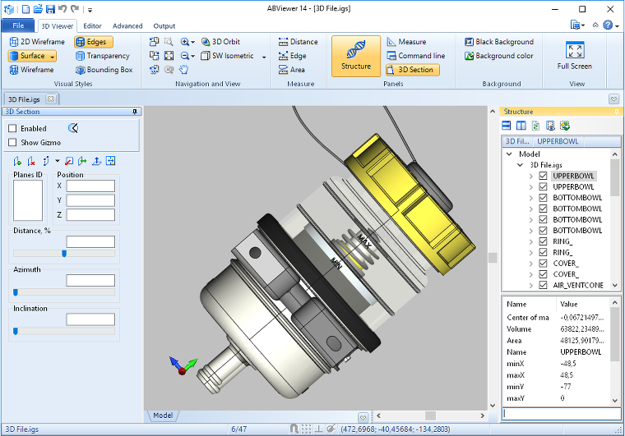The height and width of the screenshot is (436, 625).
Task: Collapse the Model tree node
Action: tap(509, 154)
